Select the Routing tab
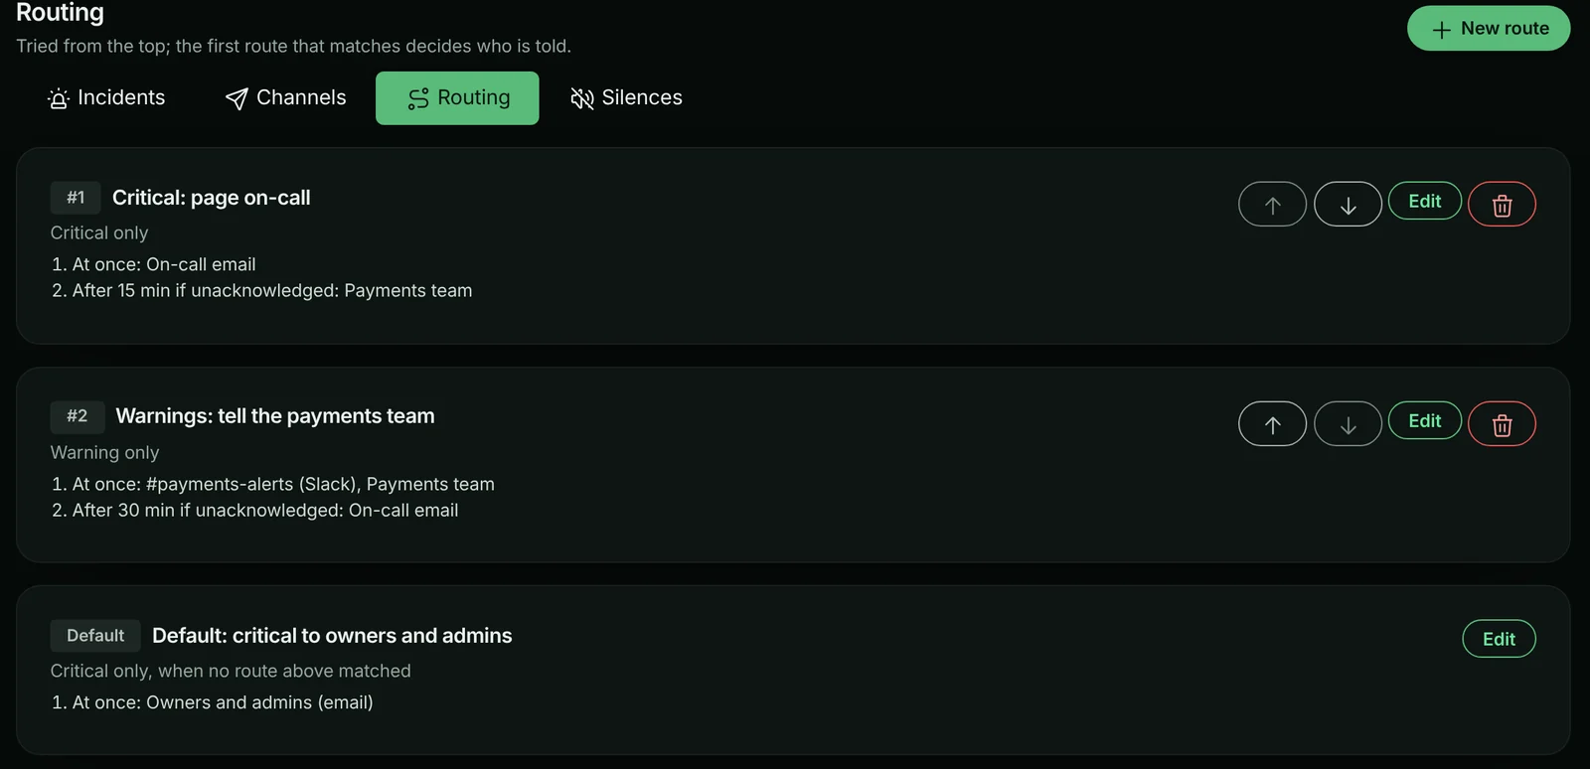This screenshot has width=1590, height=769. (457, 98)
